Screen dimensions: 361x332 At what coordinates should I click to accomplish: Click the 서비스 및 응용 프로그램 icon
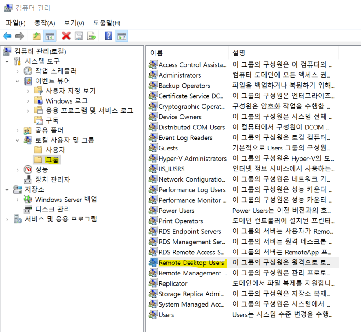tap(18, 219)
